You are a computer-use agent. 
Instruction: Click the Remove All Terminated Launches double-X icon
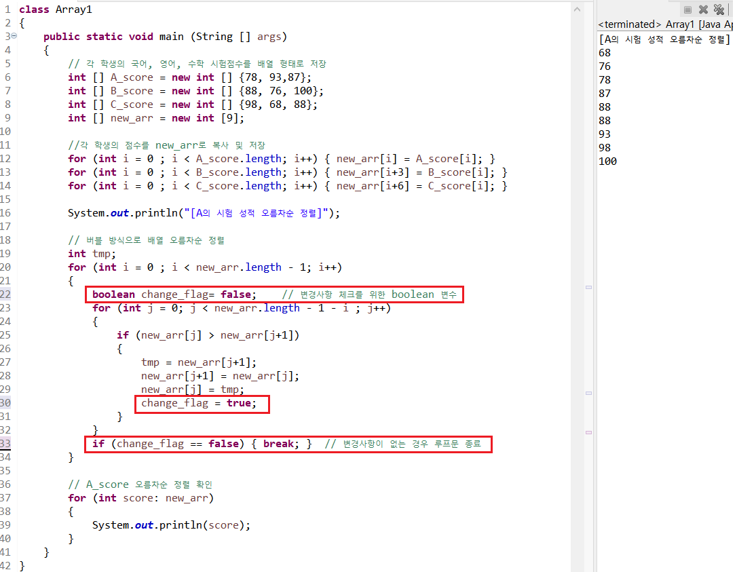[719, 9]
